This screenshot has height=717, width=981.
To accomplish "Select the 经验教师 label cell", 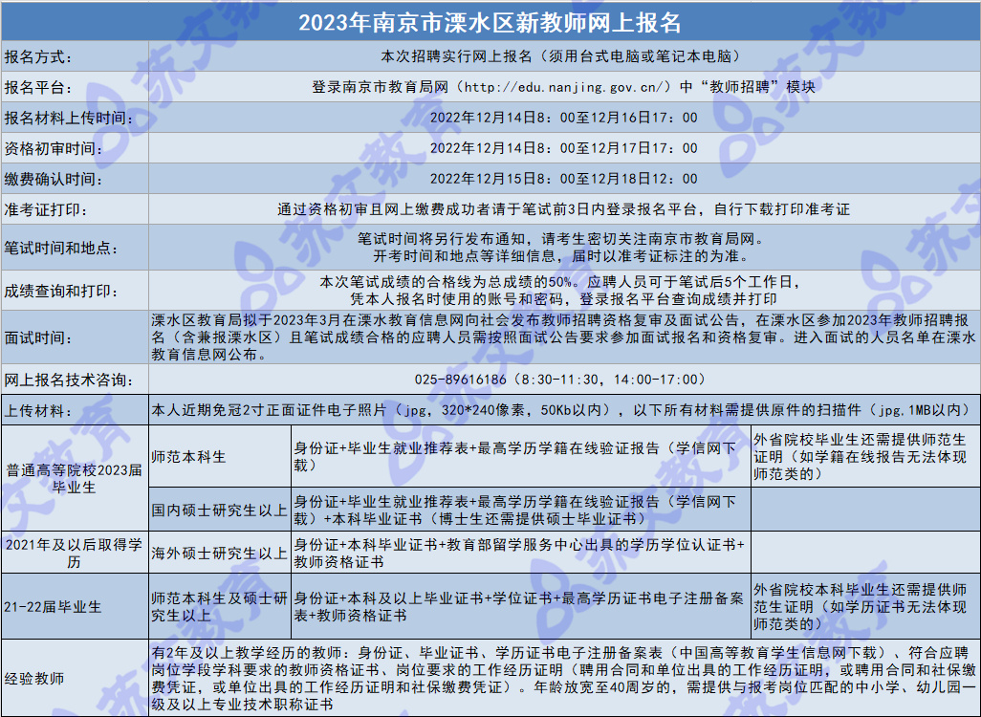I will pyautogui.click(x=76, y=678).
